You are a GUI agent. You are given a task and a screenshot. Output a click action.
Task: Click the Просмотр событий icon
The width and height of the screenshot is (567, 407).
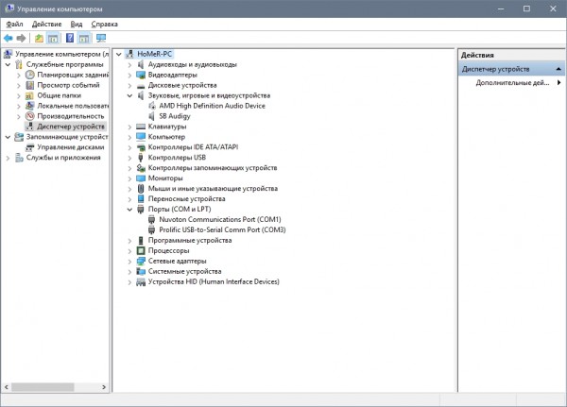pyautogui.click(x=30, y=85)
